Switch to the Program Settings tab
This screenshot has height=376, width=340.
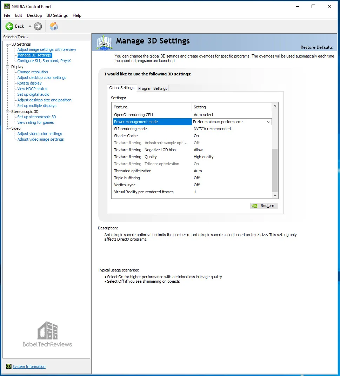tap(153, 88)
